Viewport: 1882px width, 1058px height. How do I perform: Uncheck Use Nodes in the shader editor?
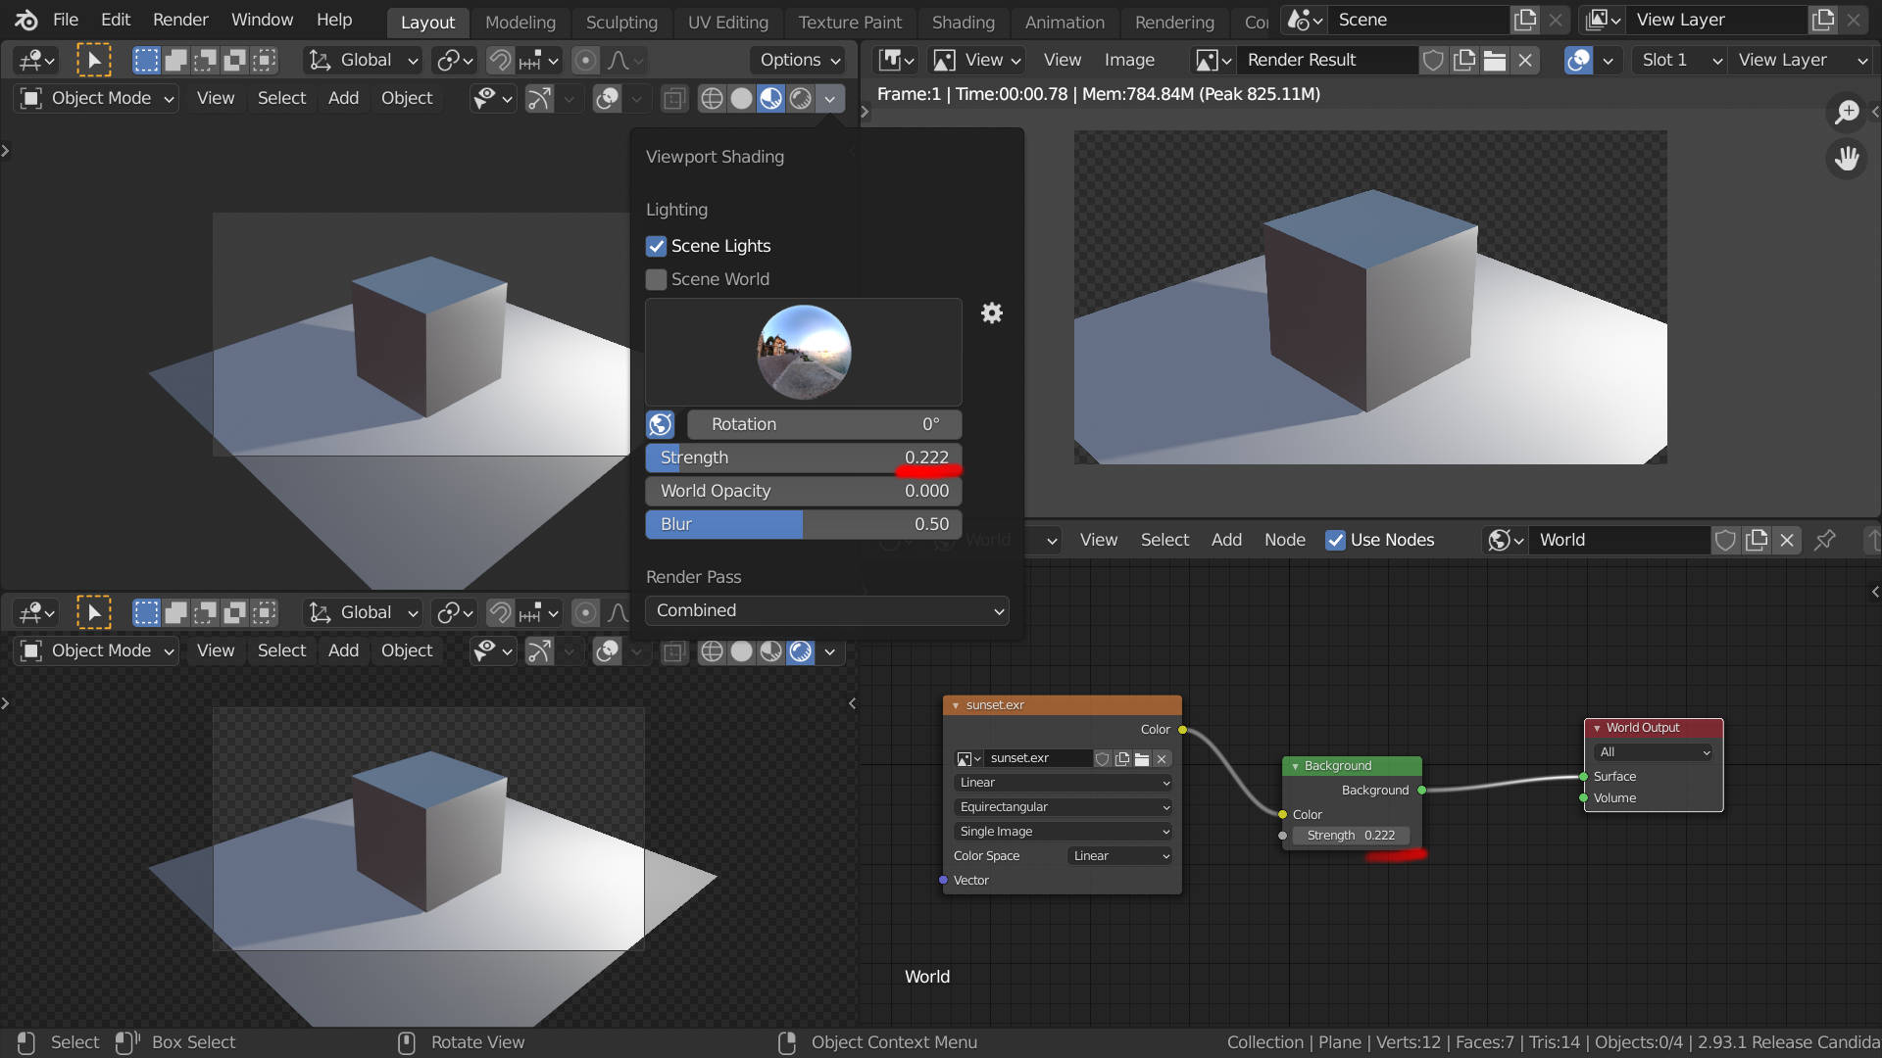[x=1336, y=540]
